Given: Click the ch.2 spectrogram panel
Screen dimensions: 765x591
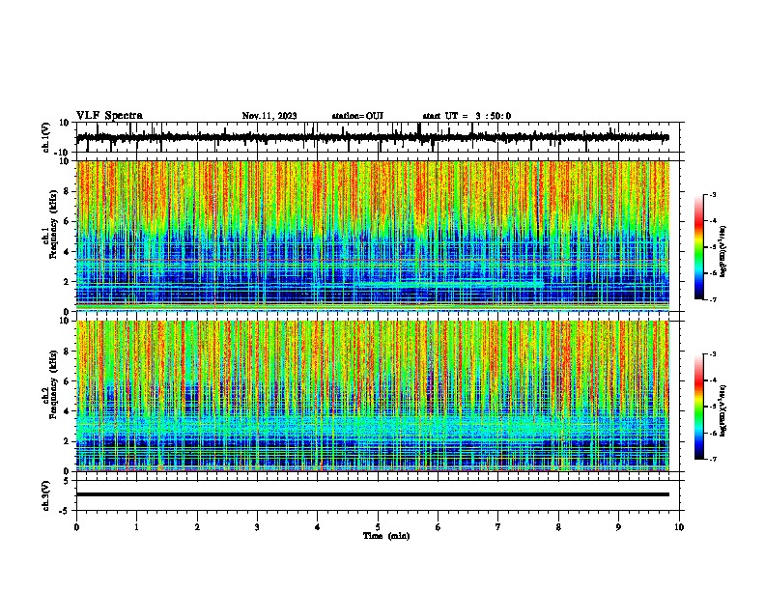Looking at the screenshot, I should tap(373, 396).
